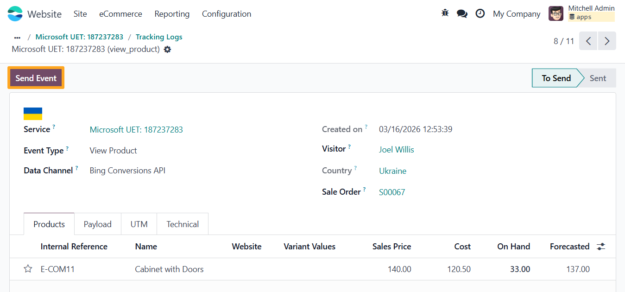
Task: Switch to the Technical tab
Action: pyautogui.click(x=183, y=224)
